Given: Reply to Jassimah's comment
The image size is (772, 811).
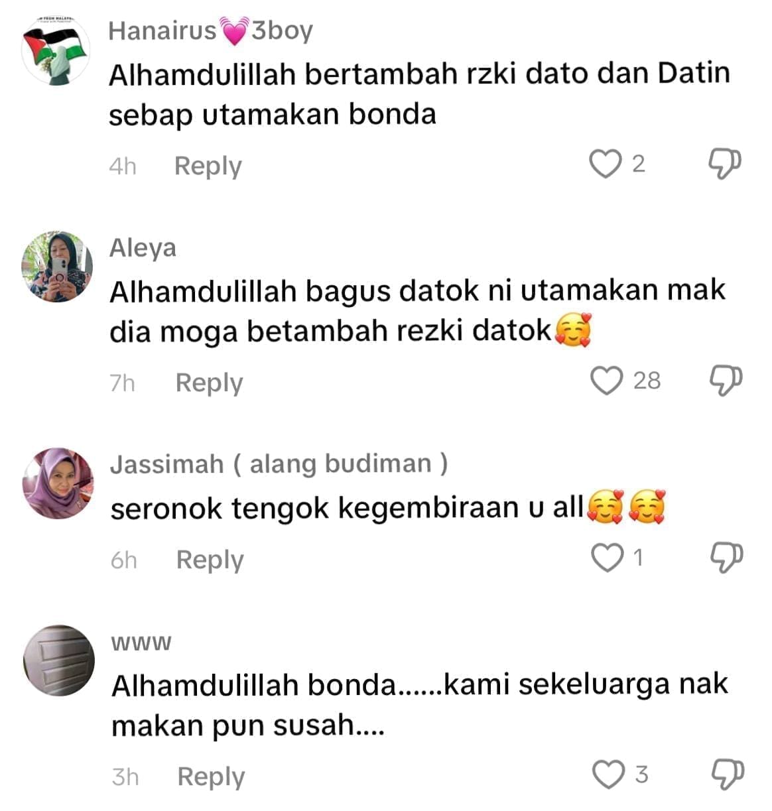Looking at the screenshot, I should click(x=210, y=560).
